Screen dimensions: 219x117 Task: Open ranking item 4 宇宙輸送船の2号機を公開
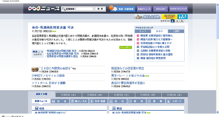[155, 47]
